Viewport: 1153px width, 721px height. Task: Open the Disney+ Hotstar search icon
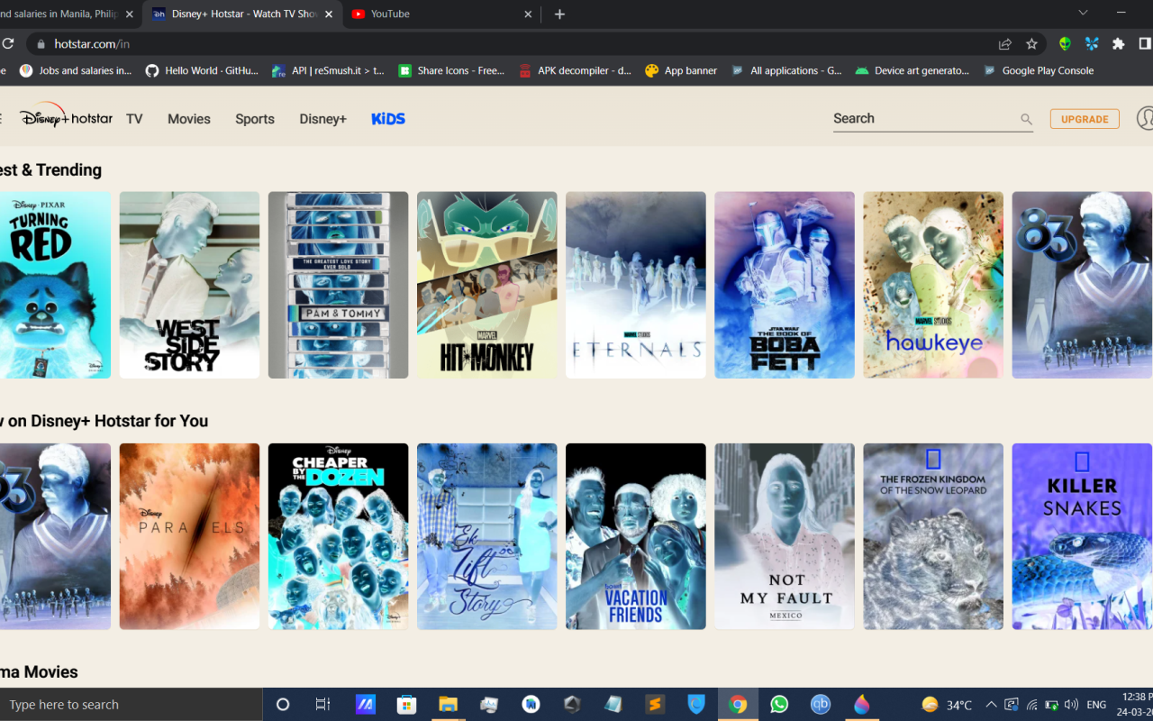pos(1026,118)
